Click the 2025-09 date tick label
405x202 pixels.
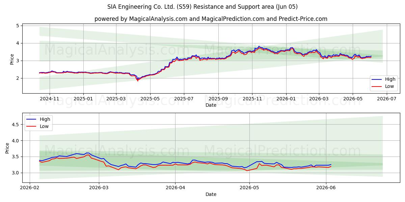tap(218, 99)
